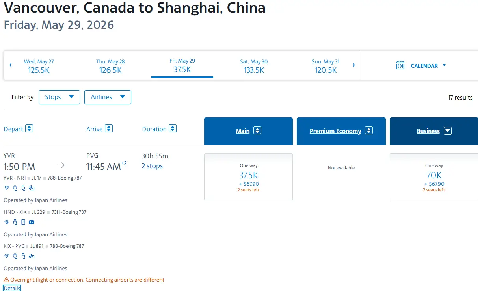478x291 pixels.
Task: Click live TV icon on JL 229 segment
Action: coord(32,222)
